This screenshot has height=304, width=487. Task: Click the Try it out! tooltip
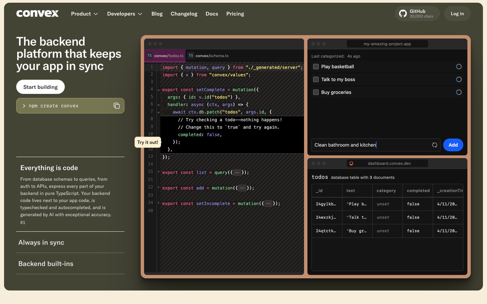(x=148, y=142)
